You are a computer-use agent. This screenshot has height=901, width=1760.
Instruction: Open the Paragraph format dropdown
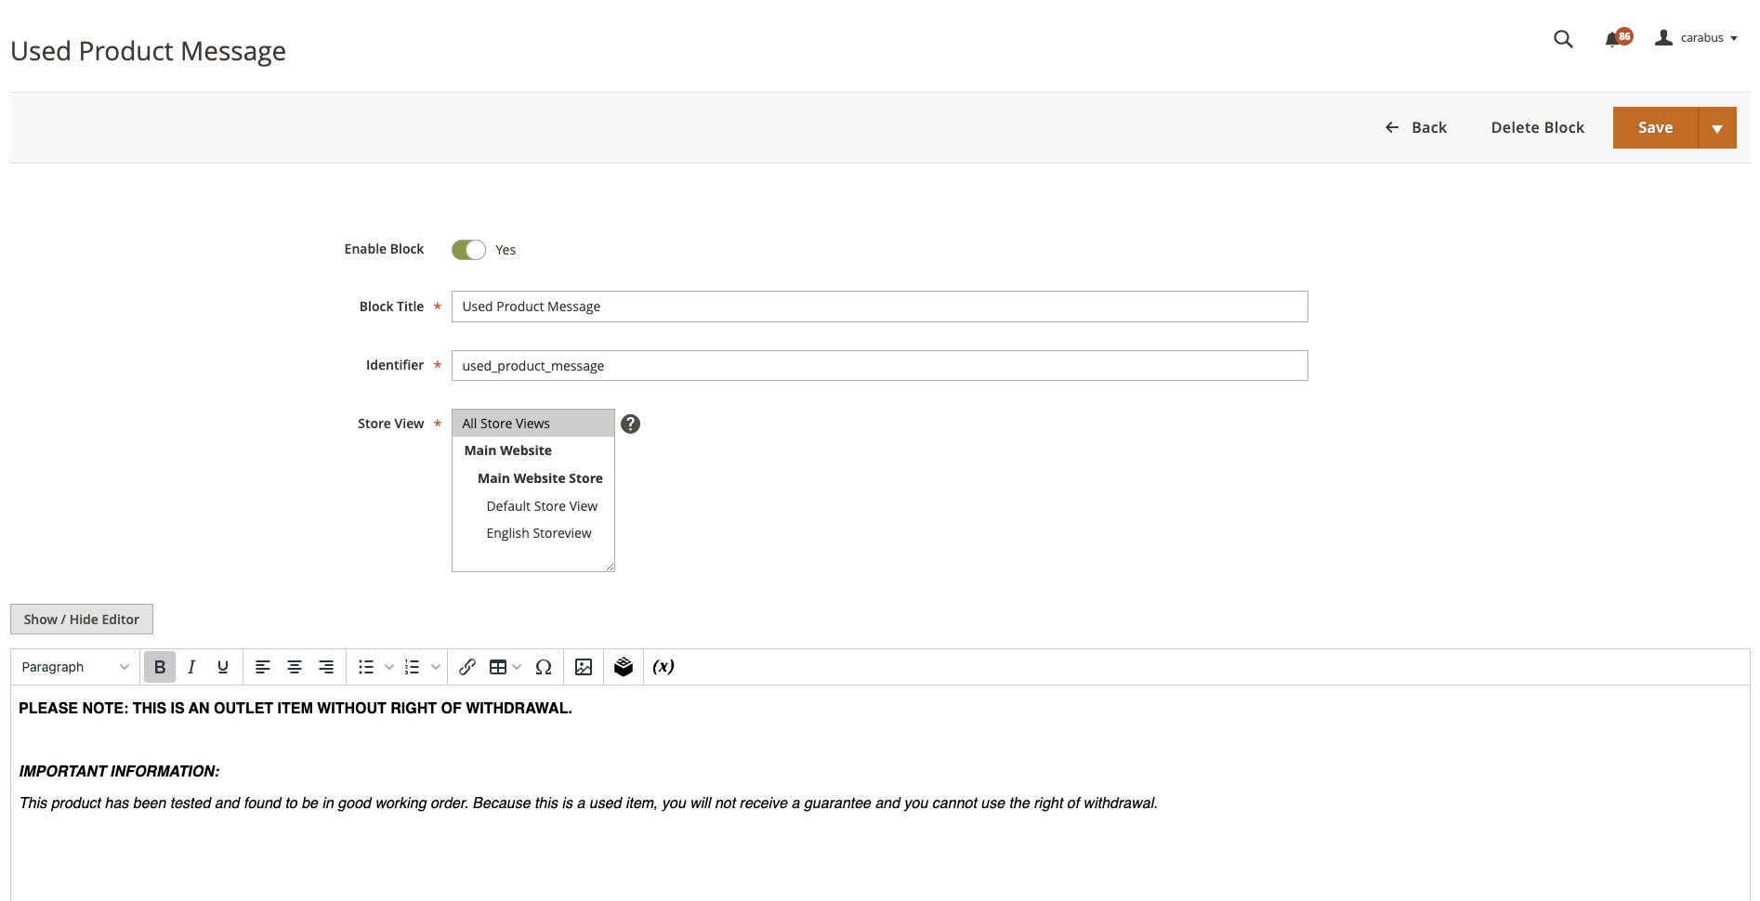coord(75,667)
